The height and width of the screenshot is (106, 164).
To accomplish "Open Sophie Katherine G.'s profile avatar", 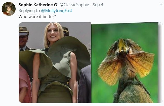I will pyautogui.click(x=9, y=9).
